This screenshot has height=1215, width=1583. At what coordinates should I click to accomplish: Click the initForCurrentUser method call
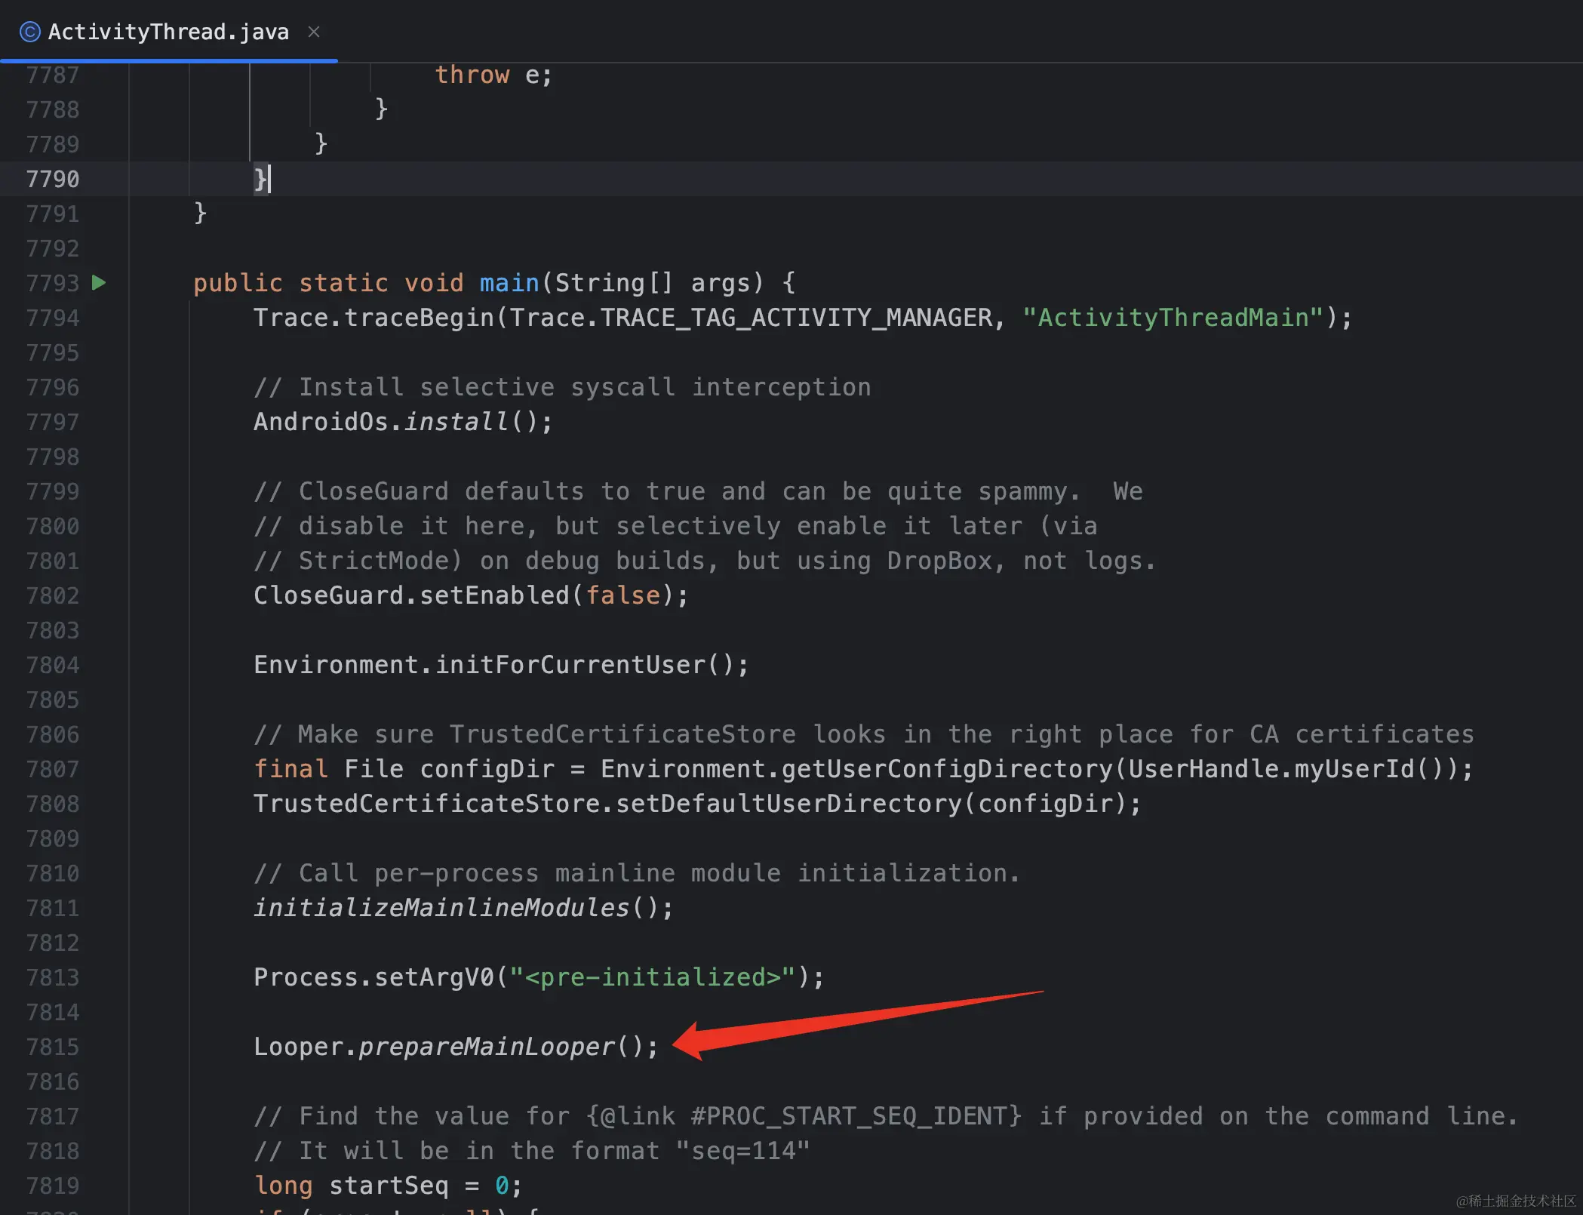coord(570,665)
